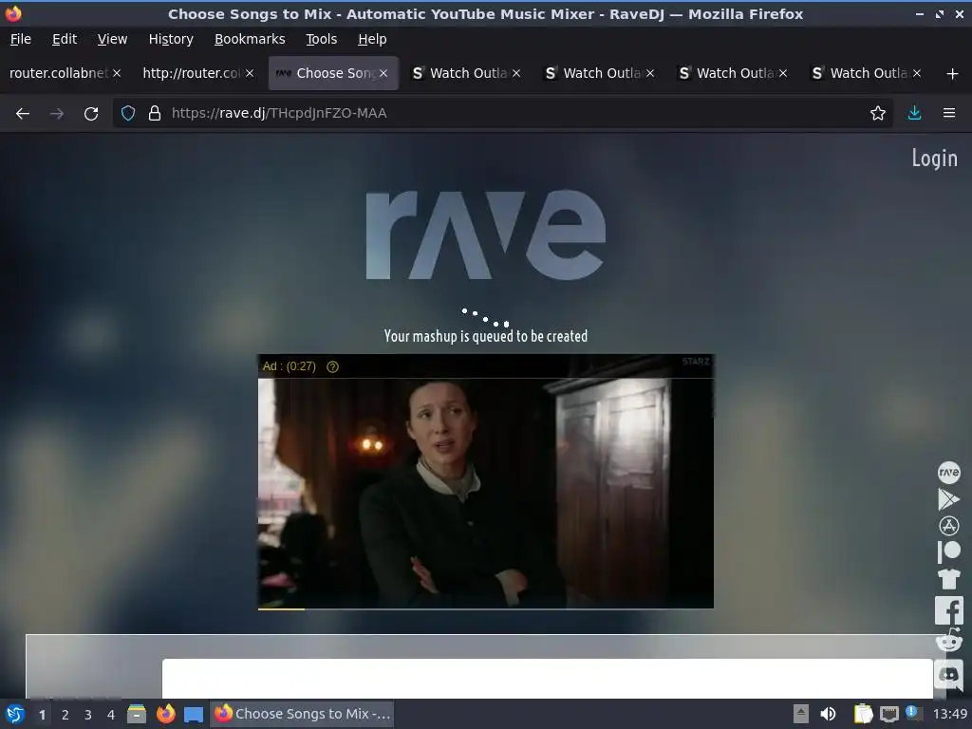Switch to the last Watch Outla tab
Viewport: 972px width, 729px height.
coord(868,73)
